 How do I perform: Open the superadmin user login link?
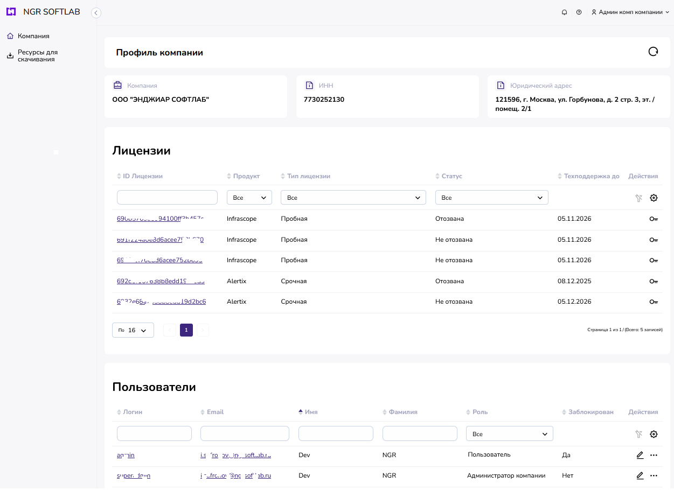134,475
